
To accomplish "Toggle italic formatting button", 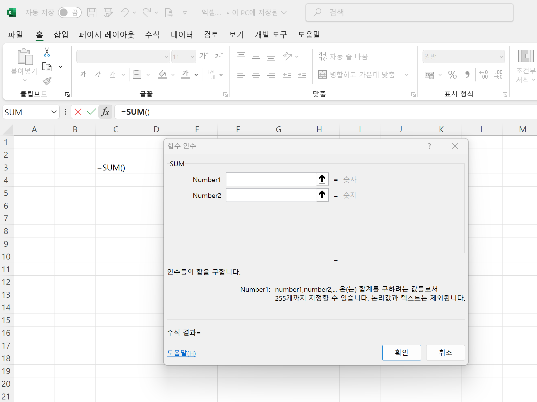I will (98, 74).
